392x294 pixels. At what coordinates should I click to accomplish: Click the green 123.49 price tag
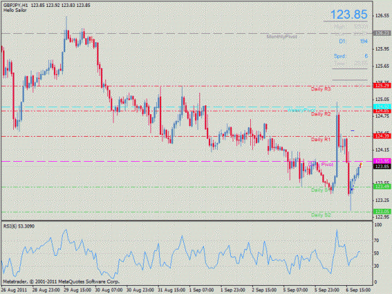[x=382, y=187]
